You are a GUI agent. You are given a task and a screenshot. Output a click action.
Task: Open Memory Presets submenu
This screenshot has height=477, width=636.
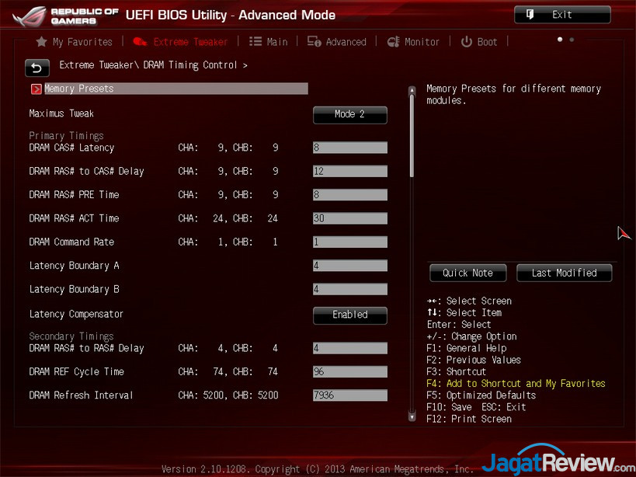(169, 89)
